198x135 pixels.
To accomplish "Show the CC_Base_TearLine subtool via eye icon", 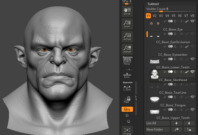I will (x=192, y=84).
